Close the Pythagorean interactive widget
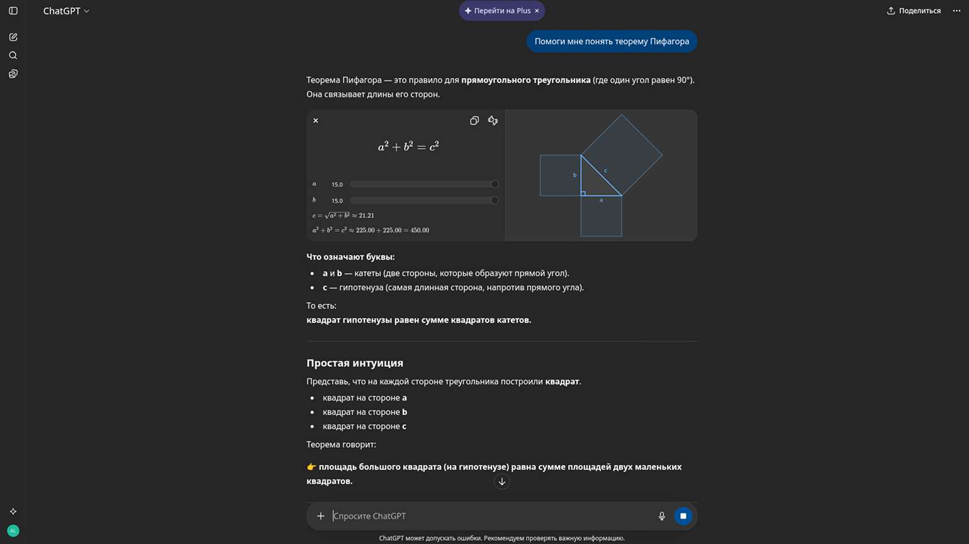Screen dimensions: 969x544 coord(316,121)
